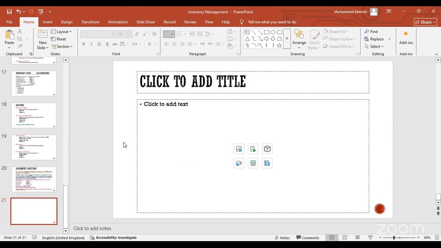Toggle strikethrough text
Screen dimensions: 441x248
tap(115, 44)
